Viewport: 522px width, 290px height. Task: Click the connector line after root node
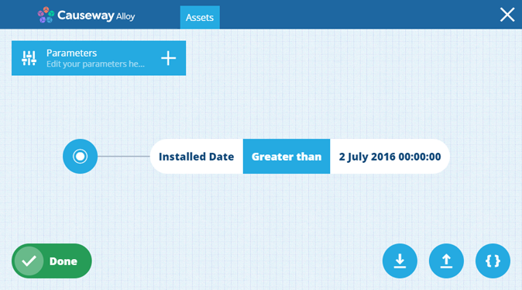tap(123, 157)
